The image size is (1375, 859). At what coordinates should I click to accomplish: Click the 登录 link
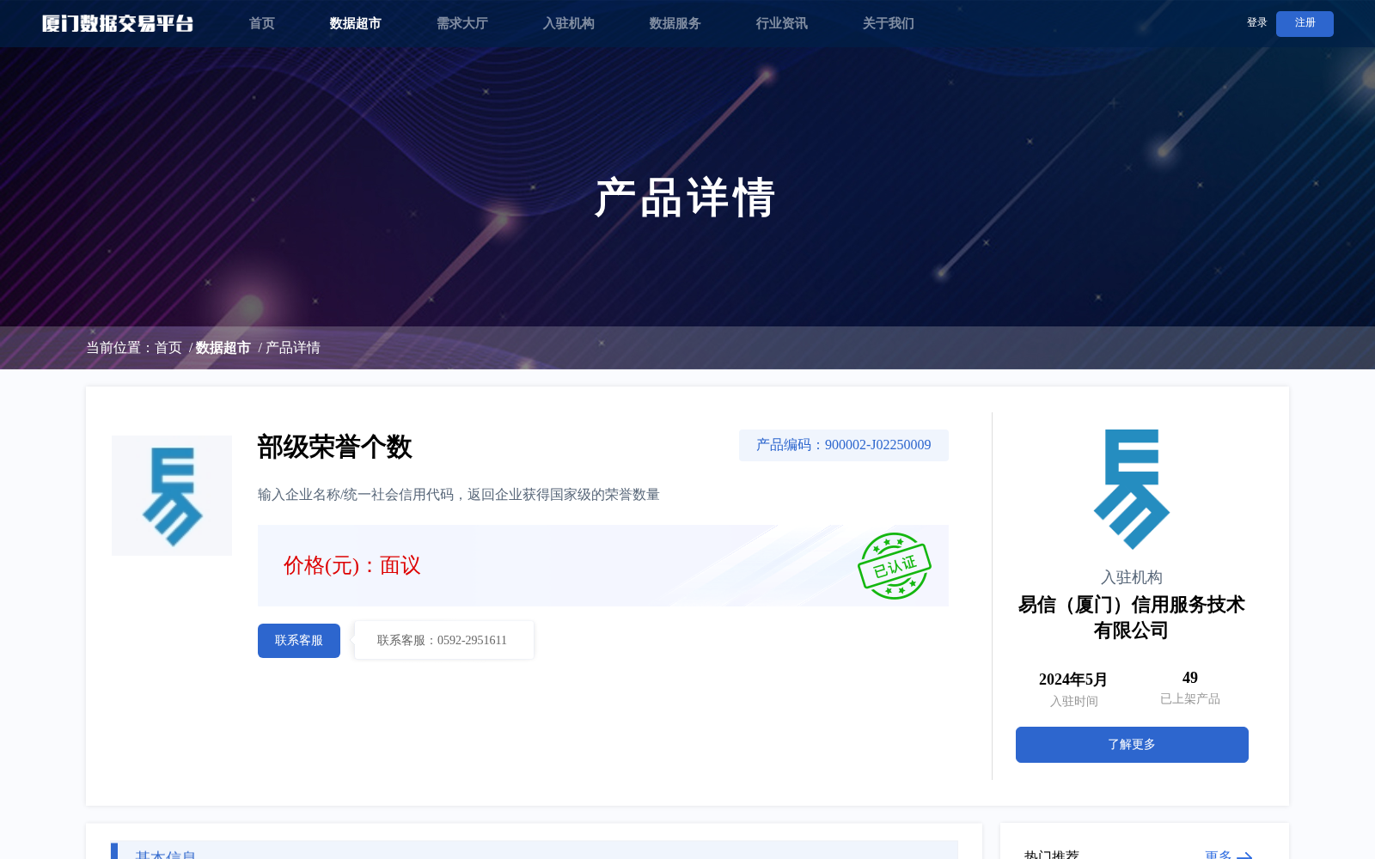pos(1256,23)
